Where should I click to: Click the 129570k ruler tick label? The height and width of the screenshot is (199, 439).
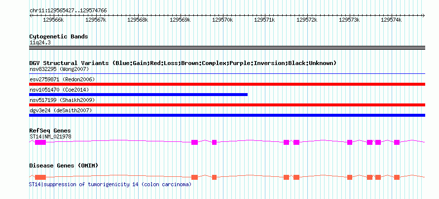[x=222, y=20]
